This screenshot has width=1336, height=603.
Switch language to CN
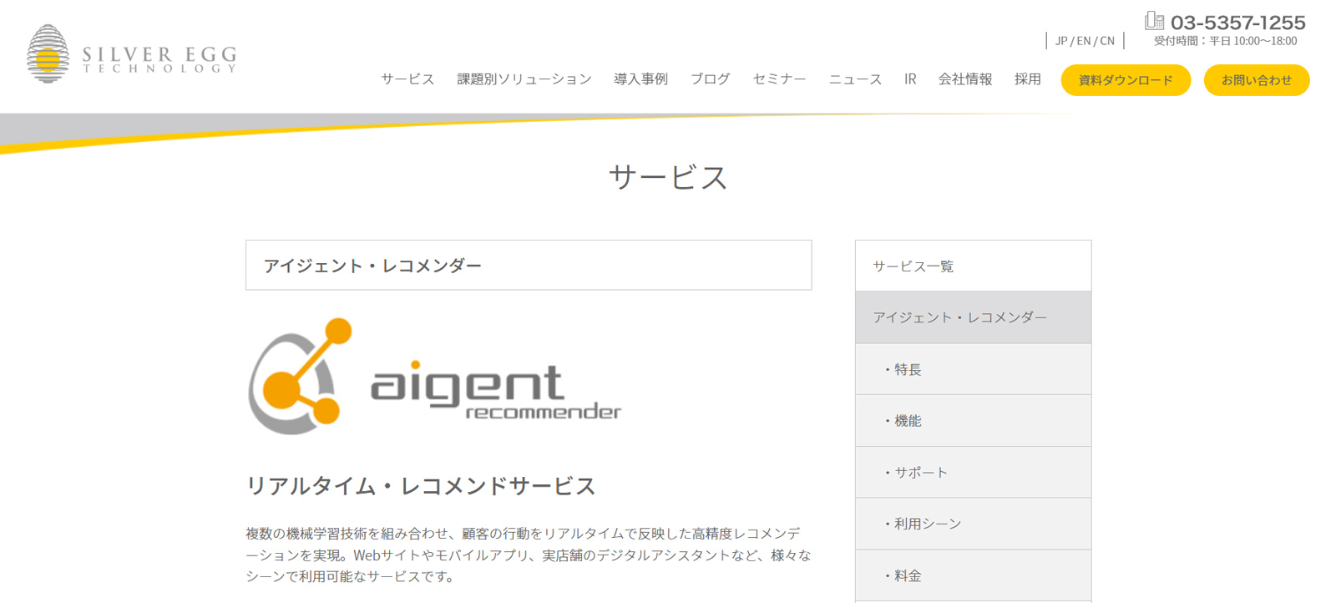(1107, 41)
